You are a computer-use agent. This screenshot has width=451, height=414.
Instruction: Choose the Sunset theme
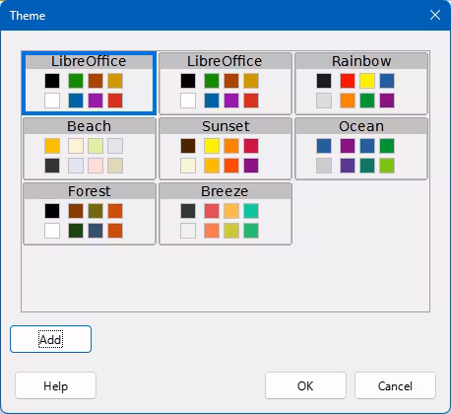pyautogui.click(x=225, y=148)
